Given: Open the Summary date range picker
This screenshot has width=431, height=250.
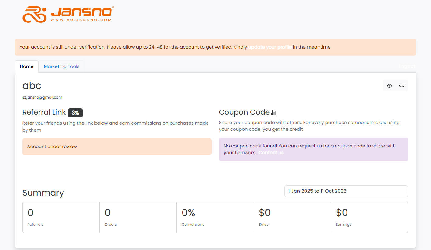Looking at the screenshot, I should [x=346, y=191].
